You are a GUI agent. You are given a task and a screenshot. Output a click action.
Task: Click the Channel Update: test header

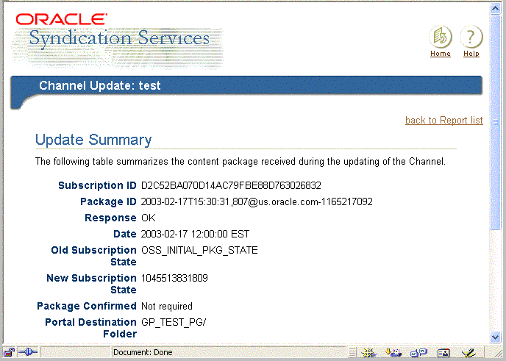click(x=100, y=85)
